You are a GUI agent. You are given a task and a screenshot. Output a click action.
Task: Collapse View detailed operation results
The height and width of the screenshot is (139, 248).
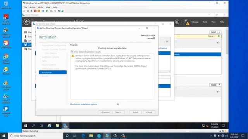(72, 52)
